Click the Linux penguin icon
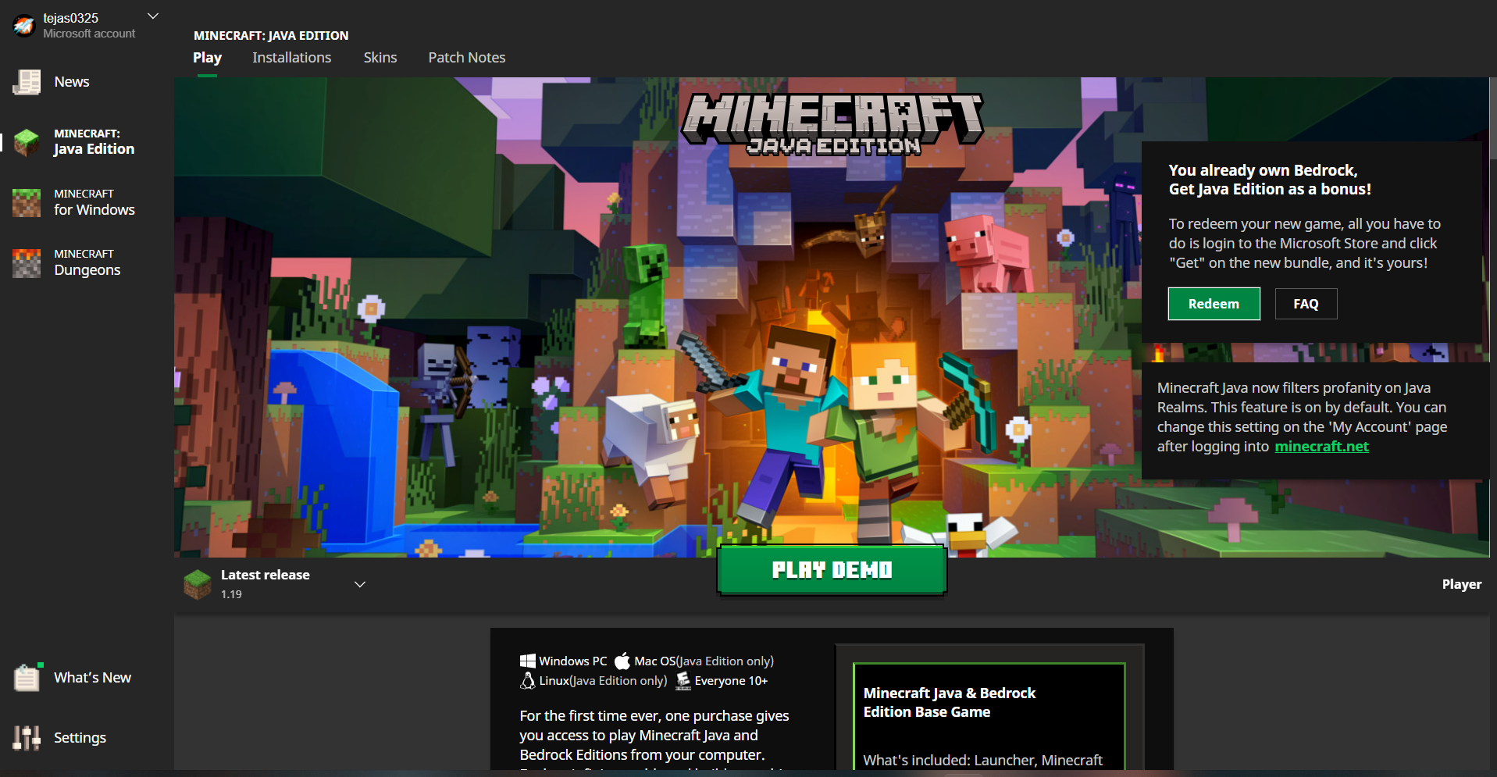Image resolution: width=1497 pixels, height=777 pixels. click(x=528, y=681)
